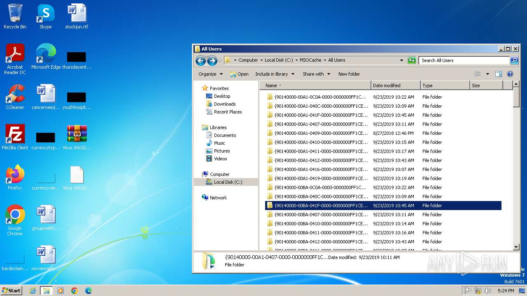527x296 pixels.
Task: Click the vertical scrollbar down arrow
Action: 516,247
